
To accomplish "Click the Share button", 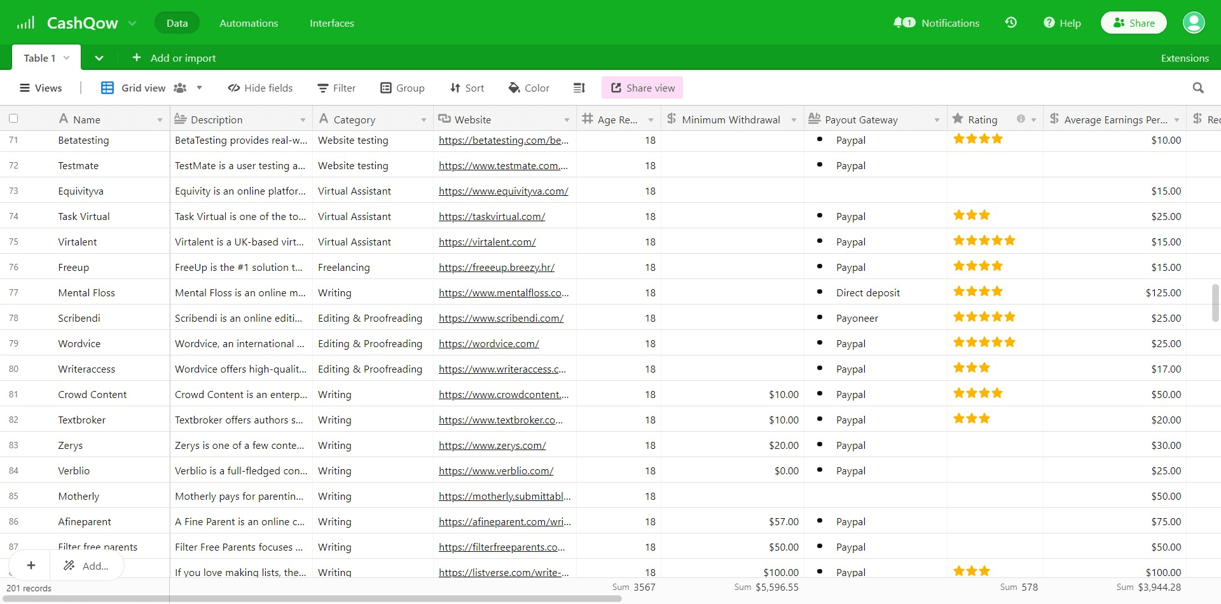I will (x=1134, y=23).
